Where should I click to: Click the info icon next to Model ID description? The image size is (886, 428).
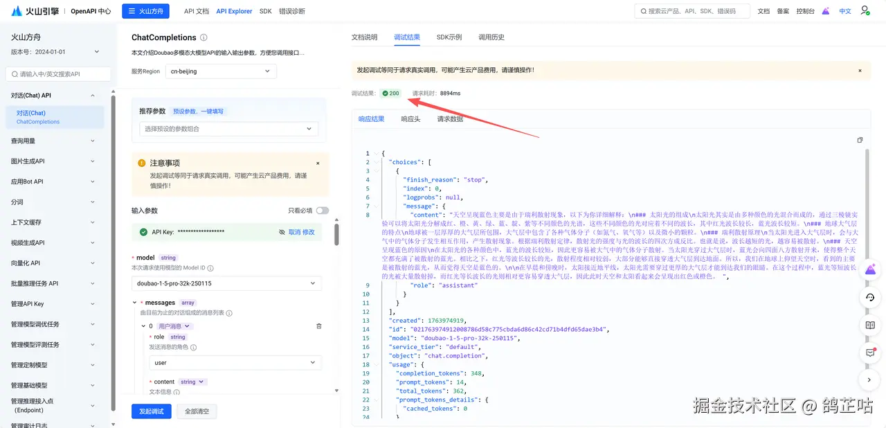point(210,268)
